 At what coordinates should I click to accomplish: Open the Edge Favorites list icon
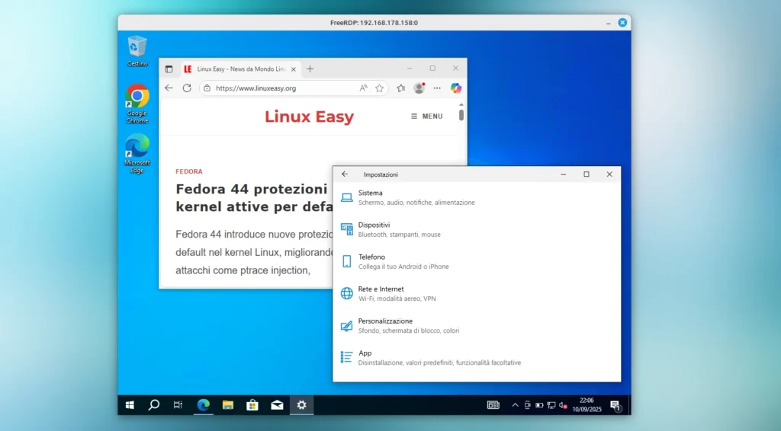[x=401, y=88]
